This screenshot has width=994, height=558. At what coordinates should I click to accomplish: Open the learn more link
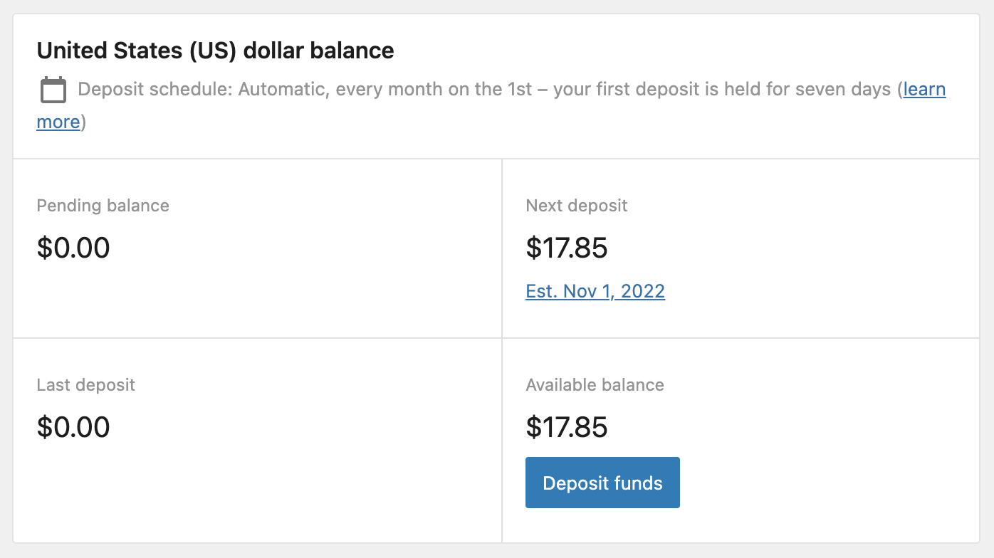pyautogui.click(x=924, y=89)
